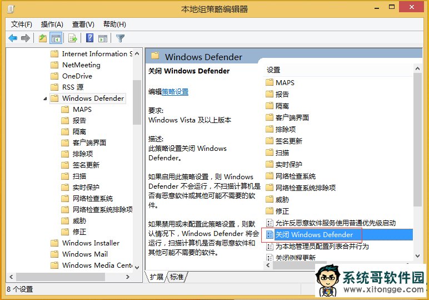This screenshot has height=300, width=429.
Task: Click the tree pane scroll left arrow
Action: 11,277
